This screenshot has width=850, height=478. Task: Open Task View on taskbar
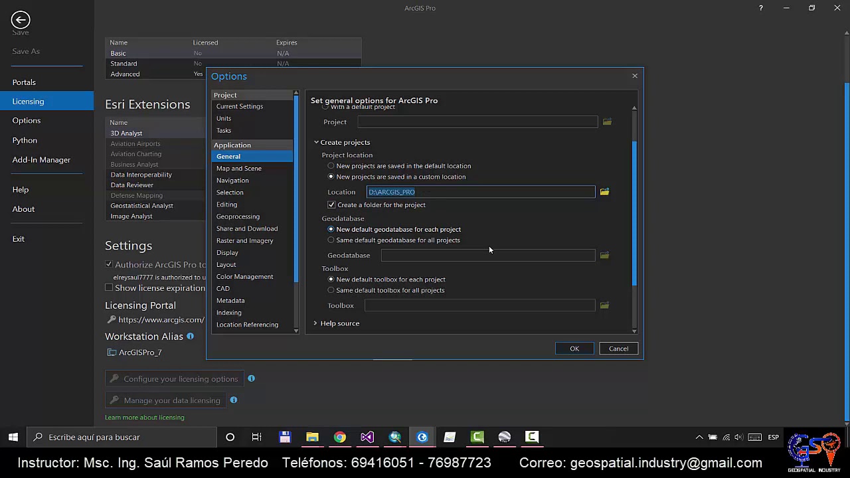click(257, 437)
